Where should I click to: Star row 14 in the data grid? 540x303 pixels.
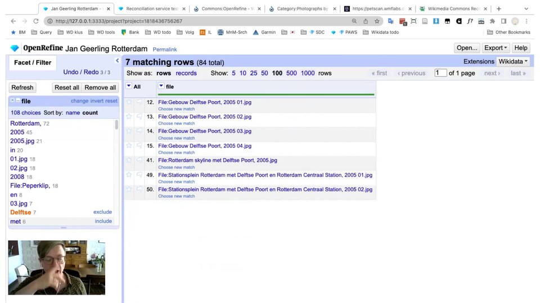129,131
